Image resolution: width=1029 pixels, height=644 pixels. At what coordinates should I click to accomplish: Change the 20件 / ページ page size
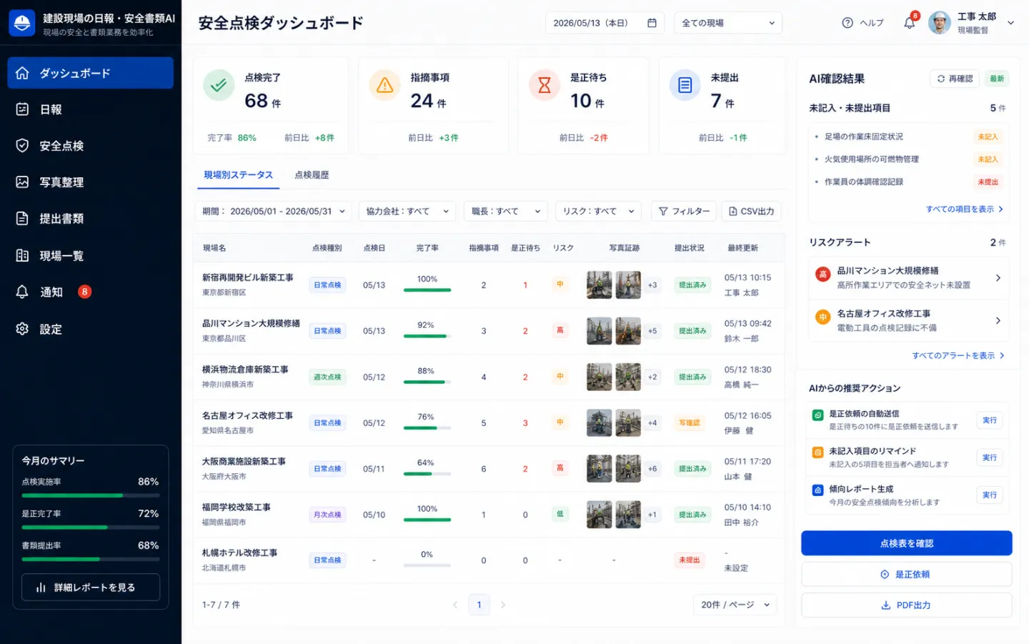[x=735, y=605]
